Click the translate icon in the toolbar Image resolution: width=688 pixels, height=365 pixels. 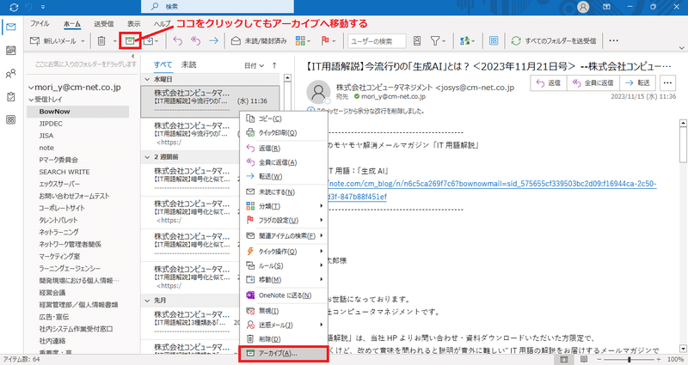467,40
